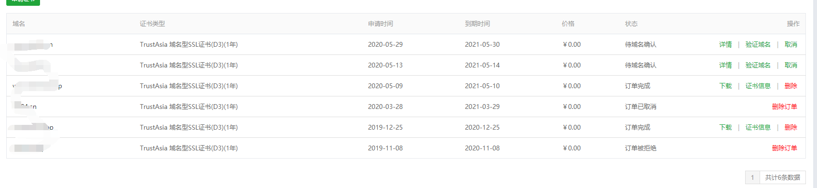Click 验证域名 for the 2020-05-13 order
The image size is (817, 188).
[758, 65]
